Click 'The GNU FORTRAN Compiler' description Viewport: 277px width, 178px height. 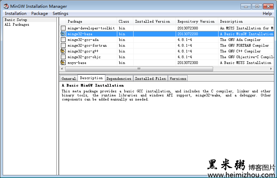pos(244,45)
